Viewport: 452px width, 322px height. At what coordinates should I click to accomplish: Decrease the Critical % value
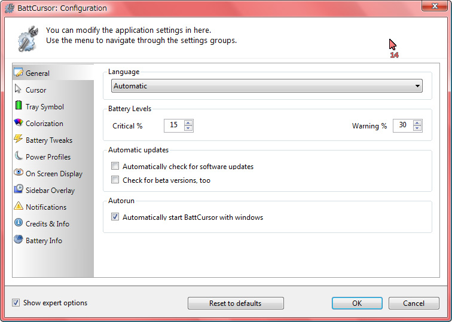click(x=188, y=128)
